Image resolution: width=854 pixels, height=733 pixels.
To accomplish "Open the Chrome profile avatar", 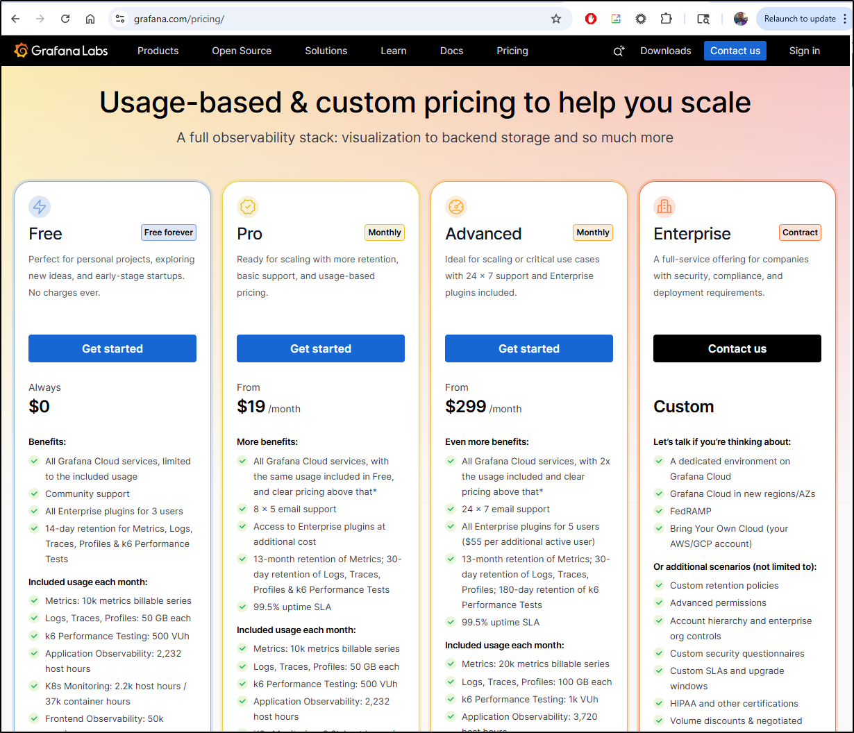I will click(x=741, y=19).
